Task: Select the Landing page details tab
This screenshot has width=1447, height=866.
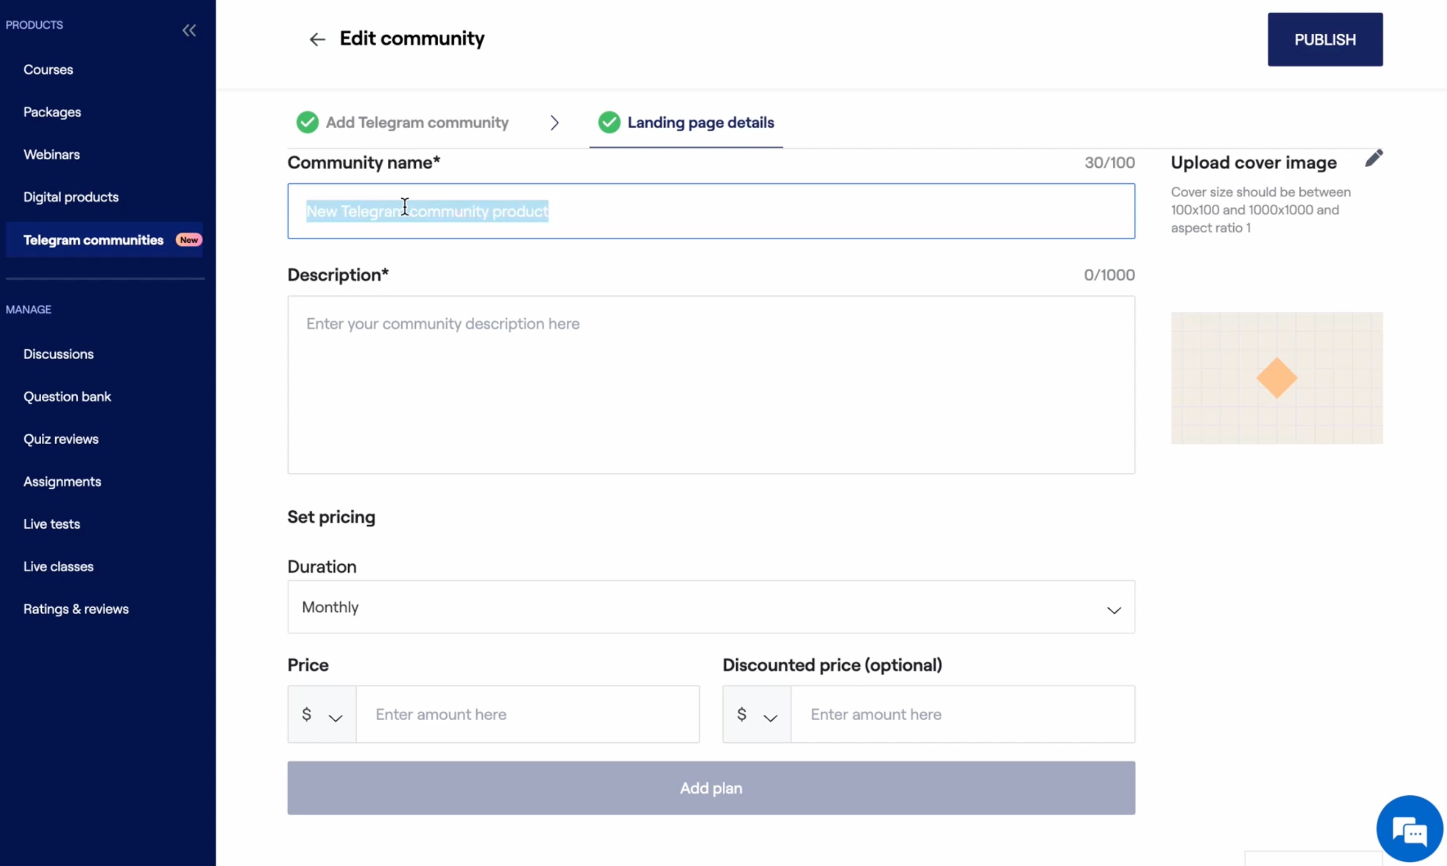Action: pos(700,123)
